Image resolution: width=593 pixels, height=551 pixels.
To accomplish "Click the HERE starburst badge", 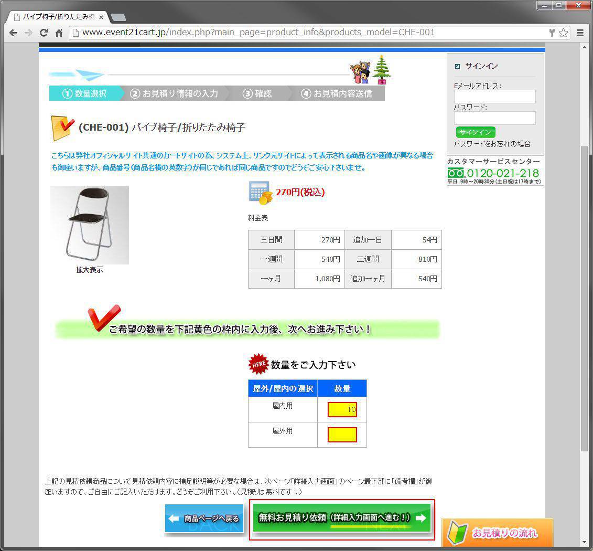I will [x=257, y=364].
